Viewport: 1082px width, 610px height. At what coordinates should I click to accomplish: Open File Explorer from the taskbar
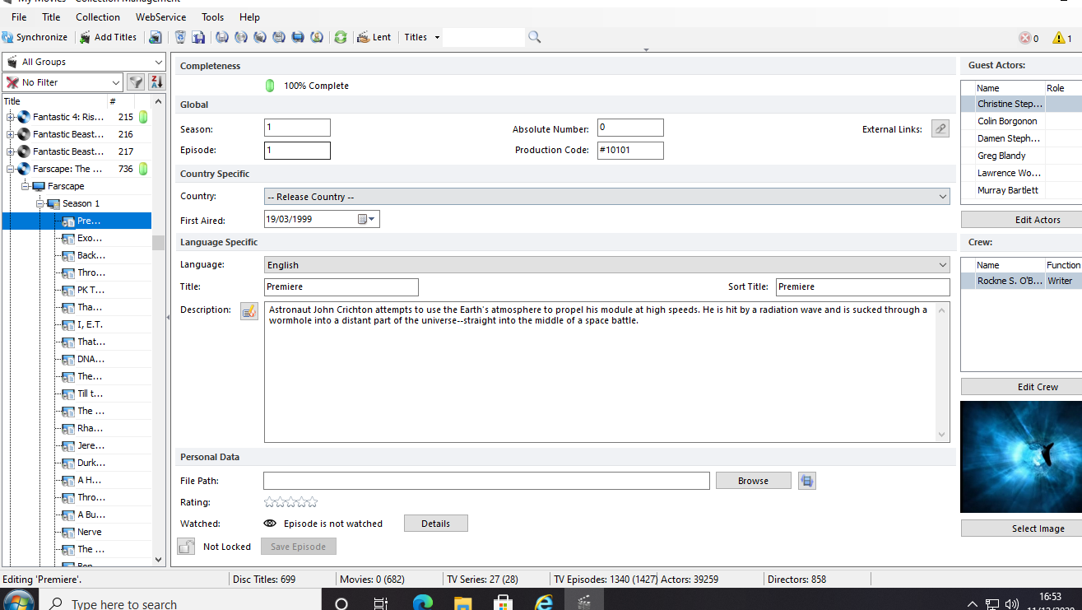(463, 603)
